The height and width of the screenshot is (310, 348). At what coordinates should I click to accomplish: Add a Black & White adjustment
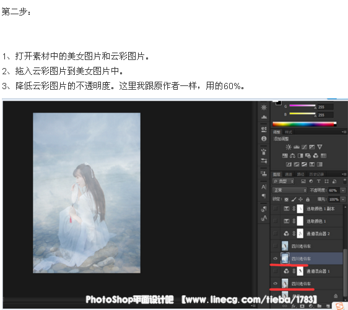tap(300, 156)
